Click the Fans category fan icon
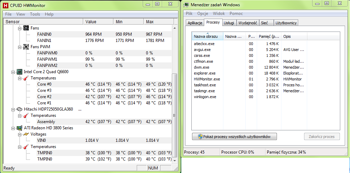Image resolution: width=350 pixels, height=173 pixels. tap(26, 28)
